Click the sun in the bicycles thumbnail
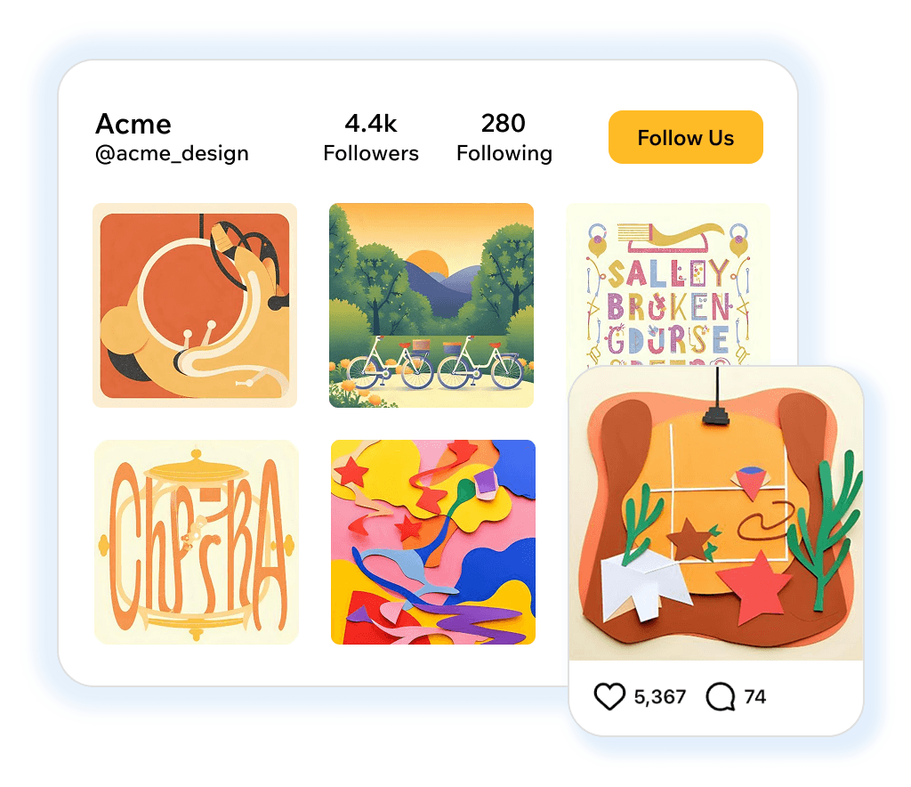This screenshot has height=787, width=911. point(429,263)
